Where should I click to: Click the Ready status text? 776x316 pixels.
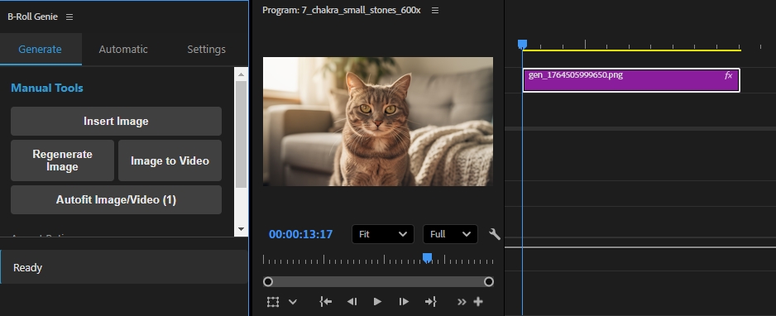pos(28,267)
